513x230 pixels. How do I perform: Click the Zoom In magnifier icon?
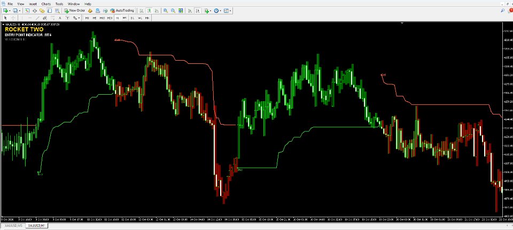[166, 11]
